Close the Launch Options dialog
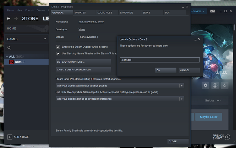The height and width of the screenshot is (148, 236). coord(199,39)
